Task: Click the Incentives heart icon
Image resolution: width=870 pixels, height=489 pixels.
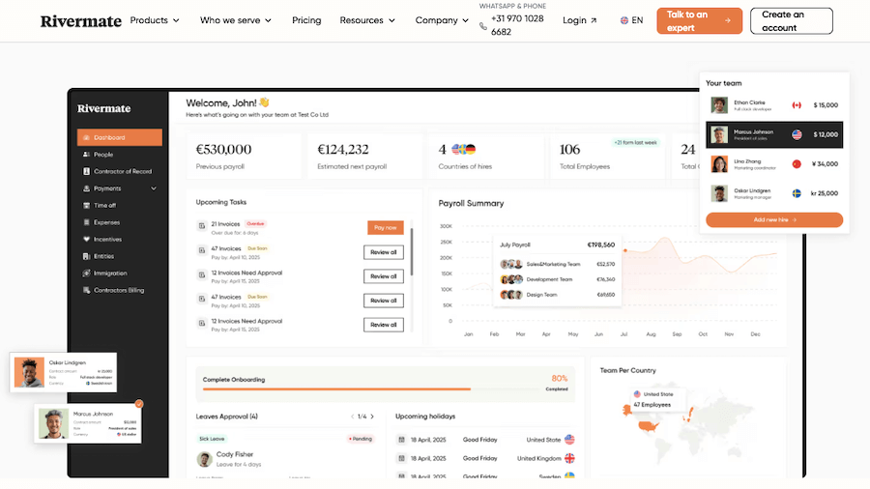Action: pyautogui.click(x=86, y=240)
